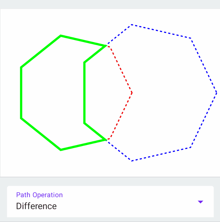Click the green inner vertical notch edge
This screenshot has height=222, width=220.
[x=84, y=93]
